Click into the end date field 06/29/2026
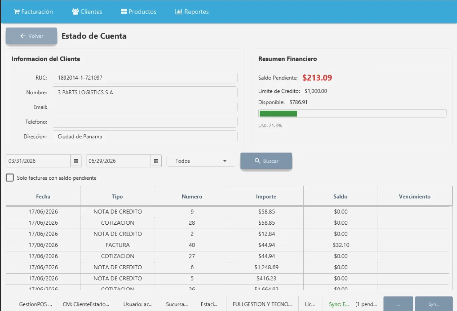The height and width of the screenshot is (311, 457). 118,161
